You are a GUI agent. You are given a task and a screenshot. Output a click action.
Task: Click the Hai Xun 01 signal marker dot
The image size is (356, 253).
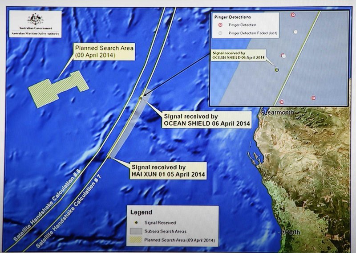pyautogui.click(x=109, y=157)
